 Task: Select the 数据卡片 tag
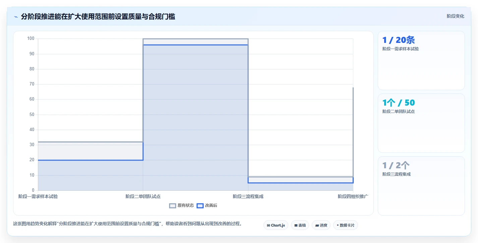tap(346, 225)
